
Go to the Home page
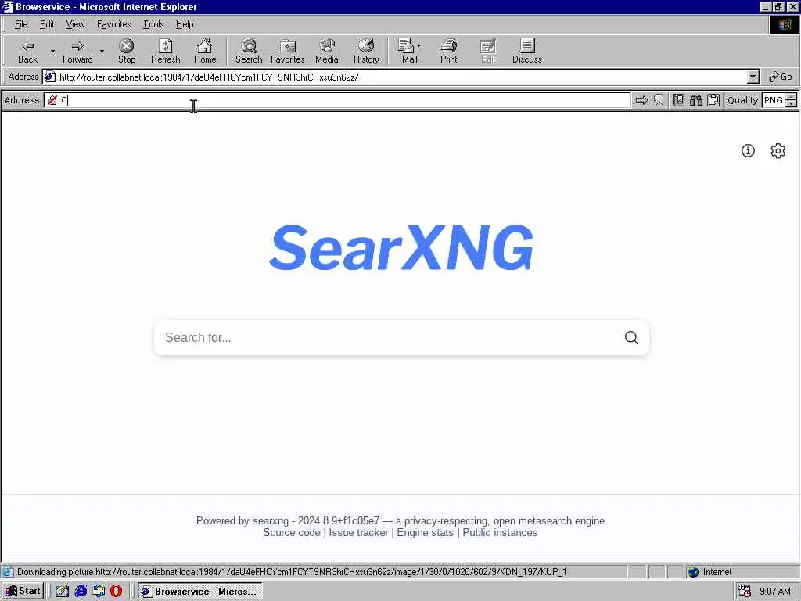click(205, 51)
